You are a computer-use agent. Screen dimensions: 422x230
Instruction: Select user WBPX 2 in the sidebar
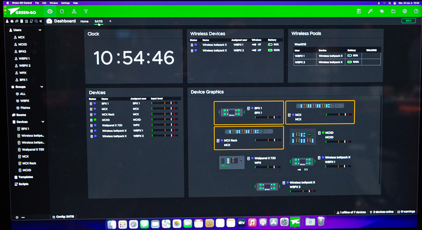click(x=23, y=65)
